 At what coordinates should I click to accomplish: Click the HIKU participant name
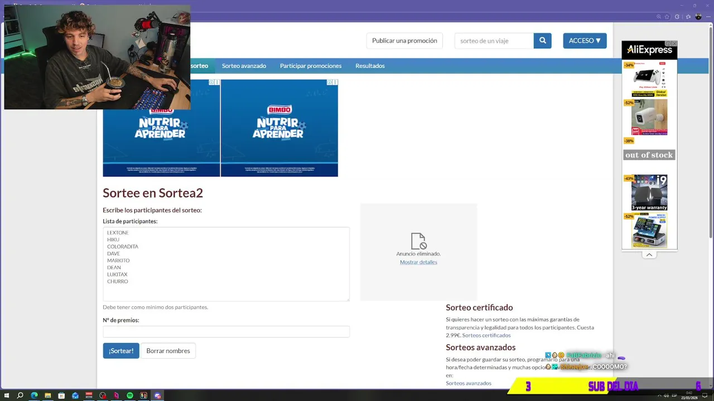[x=113, y=239]
